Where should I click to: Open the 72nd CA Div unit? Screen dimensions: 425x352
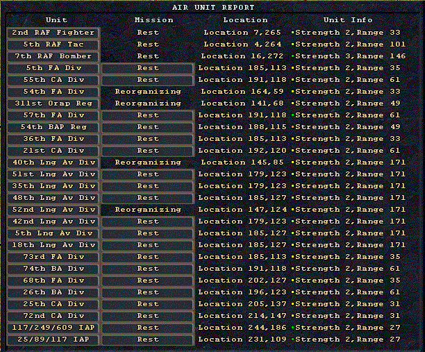coord(53,316)
